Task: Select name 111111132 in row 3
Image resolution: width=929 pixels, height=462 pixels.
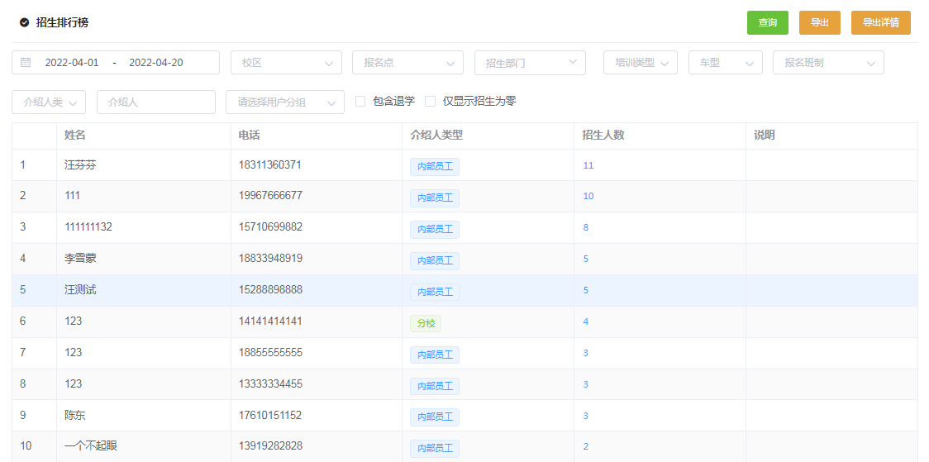Action: (x=88, y=226)
